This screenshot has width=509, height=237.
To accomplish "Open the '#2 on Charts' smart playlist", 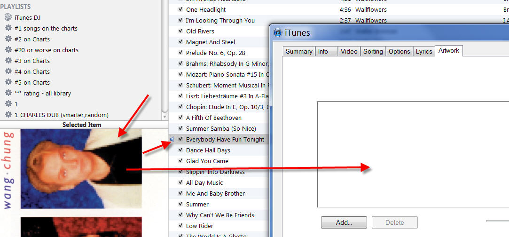I will (32, 39).
